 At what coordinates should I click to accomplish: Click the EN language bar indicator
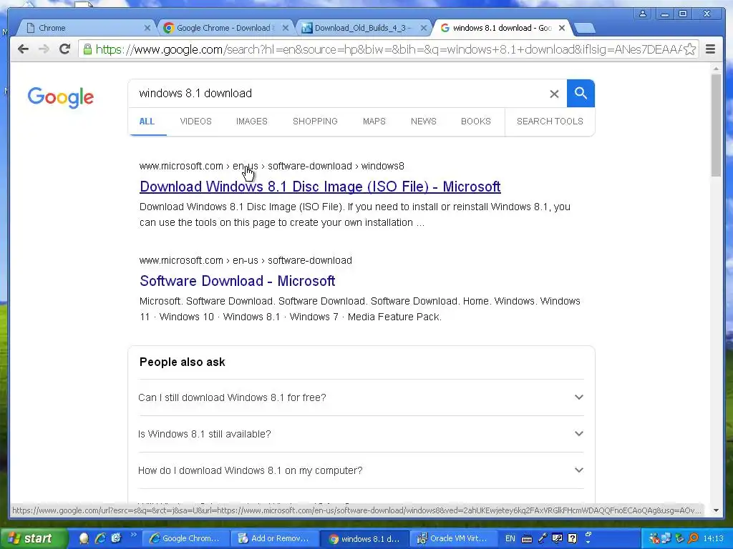(x=510, y=538)
